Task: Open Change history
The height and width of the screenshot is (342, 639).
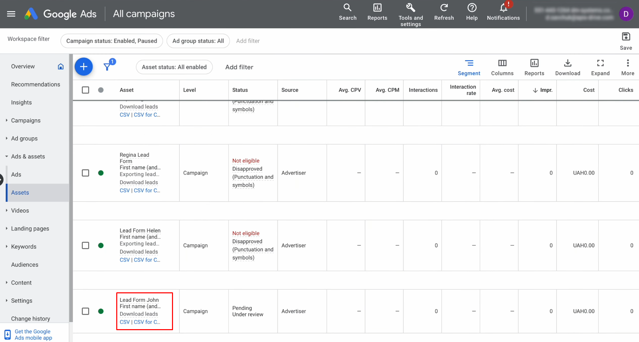Action: coord(30,319)
